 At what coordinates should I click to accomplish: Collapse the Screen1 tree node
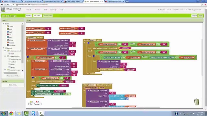point(3,48)
